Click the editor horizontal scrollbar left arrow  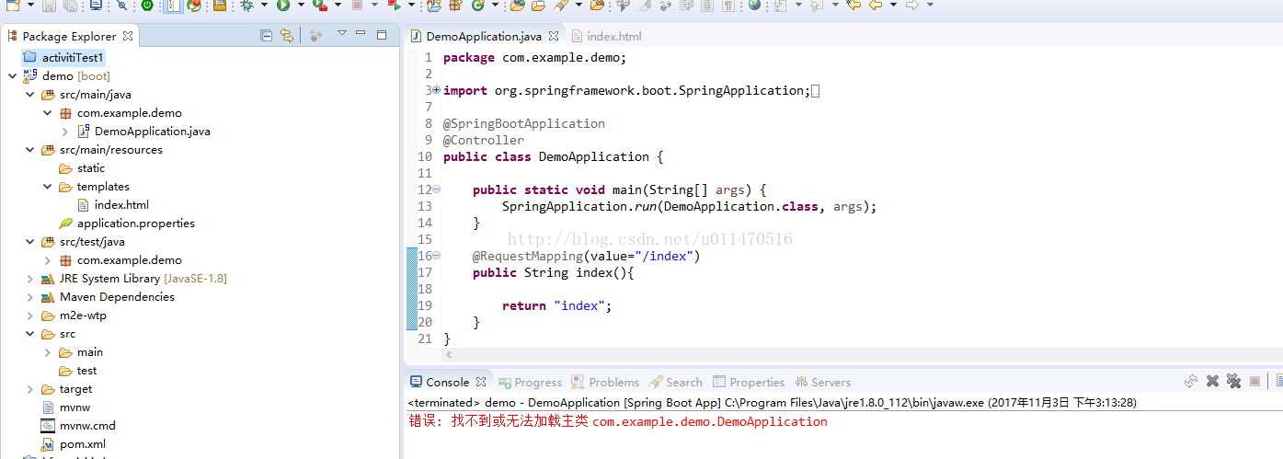(x=448, y=354)
